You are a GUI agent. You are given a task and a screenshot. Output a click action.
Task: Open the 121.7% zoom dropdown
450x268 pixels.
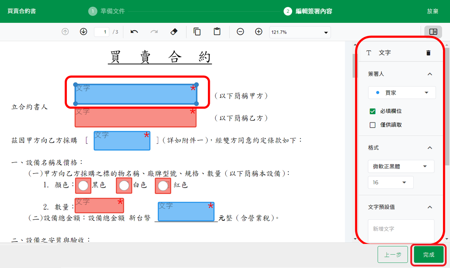coord(300,32)
